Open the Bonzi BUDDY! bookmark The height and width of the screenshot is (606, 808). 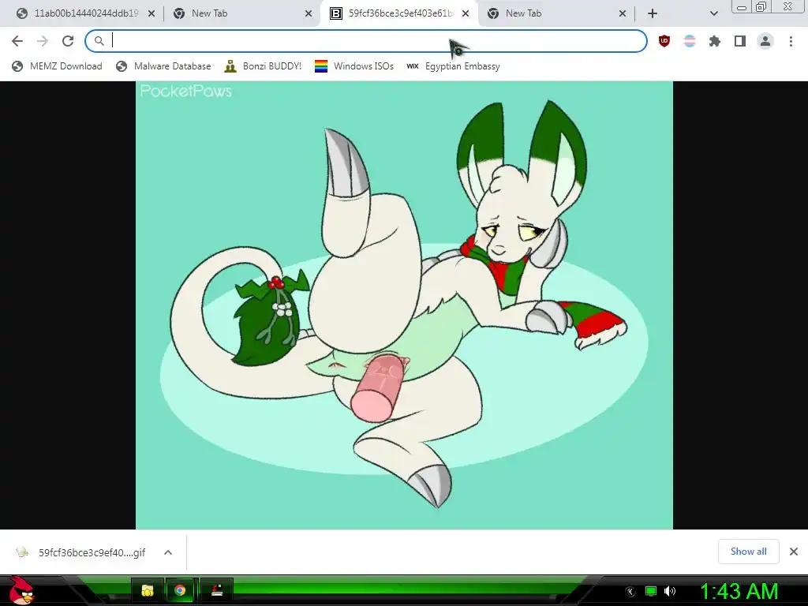(263, 66)
